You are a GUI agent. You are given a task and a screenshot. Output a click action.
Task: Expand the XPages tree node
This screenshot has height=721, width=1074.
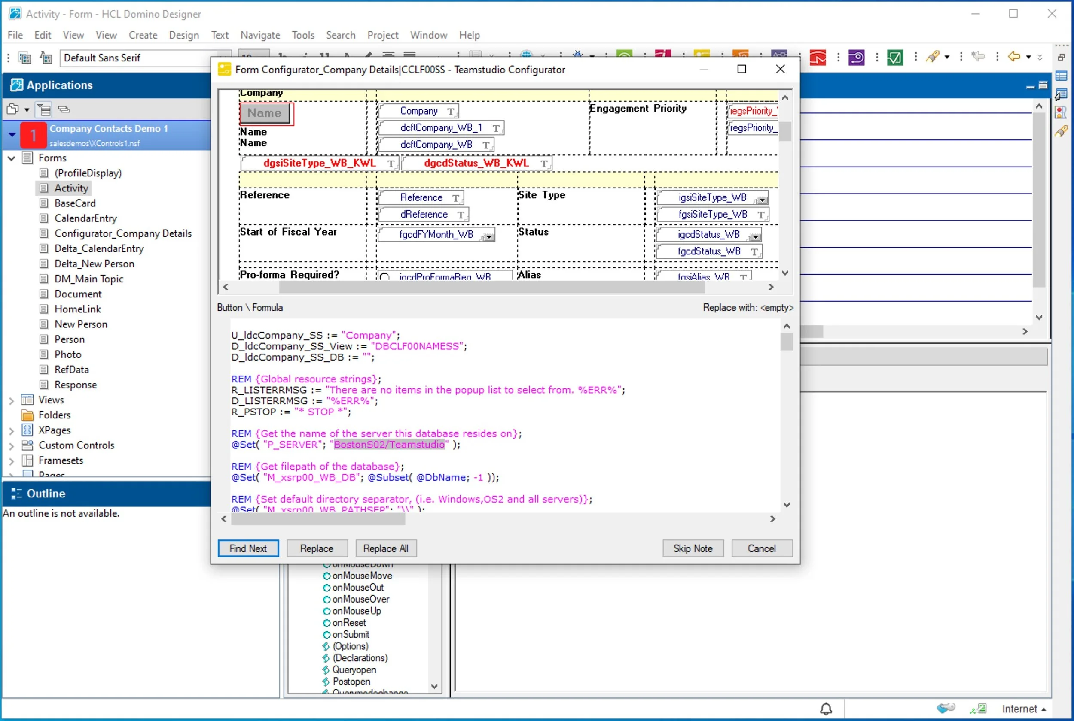12,430
